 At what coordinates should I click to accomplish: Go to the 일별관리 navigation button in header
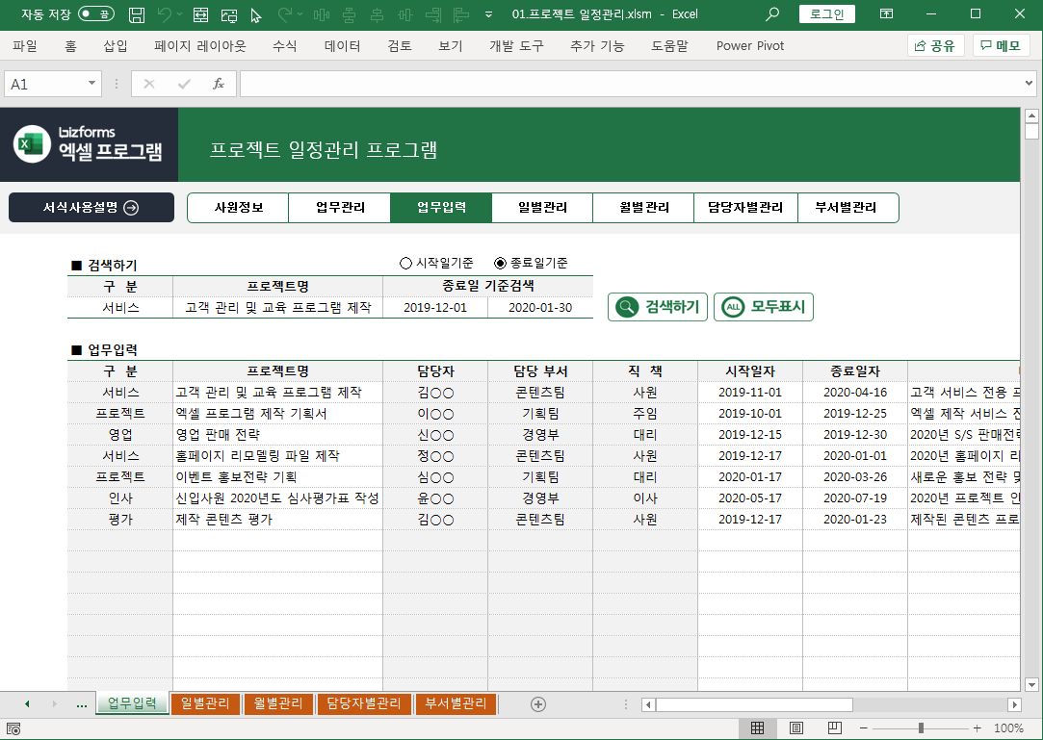pyautogui.click(x=542, y=208)
